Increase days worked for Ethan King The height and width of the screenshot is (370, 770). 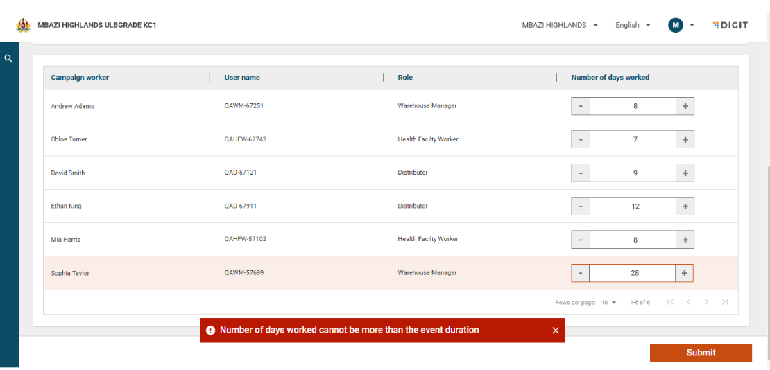point(685,206)
